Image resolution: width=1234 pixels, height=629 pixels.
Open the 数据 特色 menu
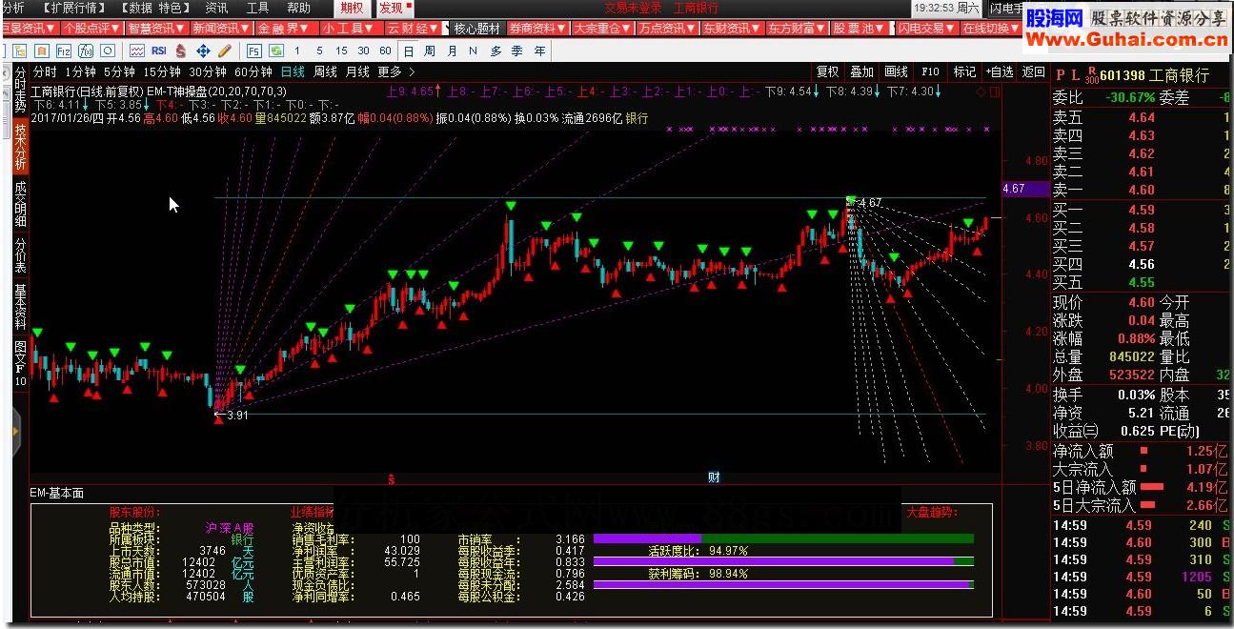pyautogui.click(x=153, y=8)
